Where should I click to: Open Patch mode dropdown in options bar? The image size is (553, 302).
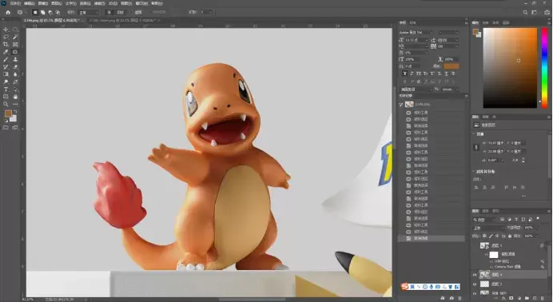pyautogui.click(x=88, y=12)
